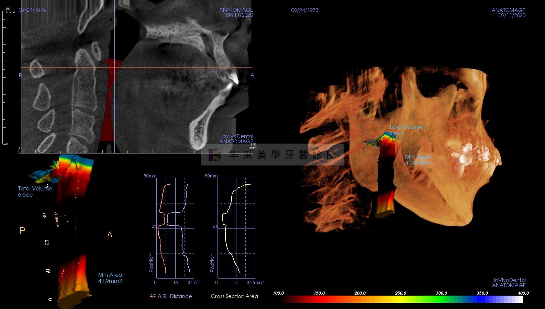Click the 50mm label above the distance graph
545x309 pixels.
150,176
